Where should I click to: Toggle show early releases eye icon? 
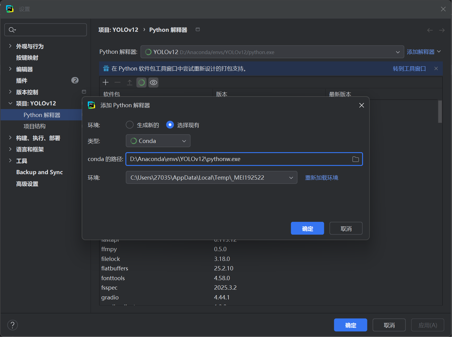click(x=154, y=82)
